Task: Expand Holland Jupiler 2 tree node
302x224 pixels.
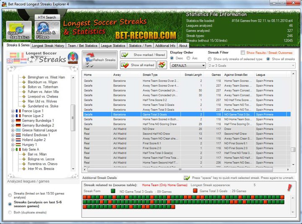Action: click(13, 140)
